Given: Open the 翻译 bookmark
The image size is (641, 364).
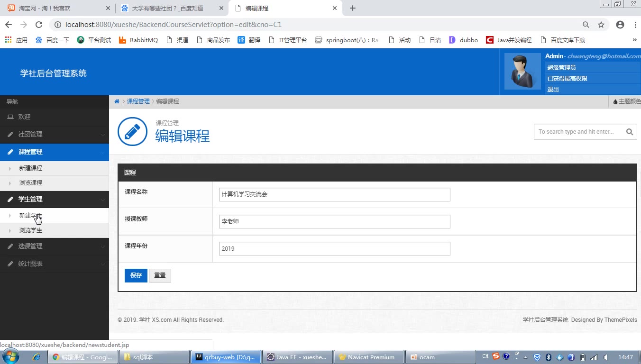Looking at the screenshot, I should point(249,40).
